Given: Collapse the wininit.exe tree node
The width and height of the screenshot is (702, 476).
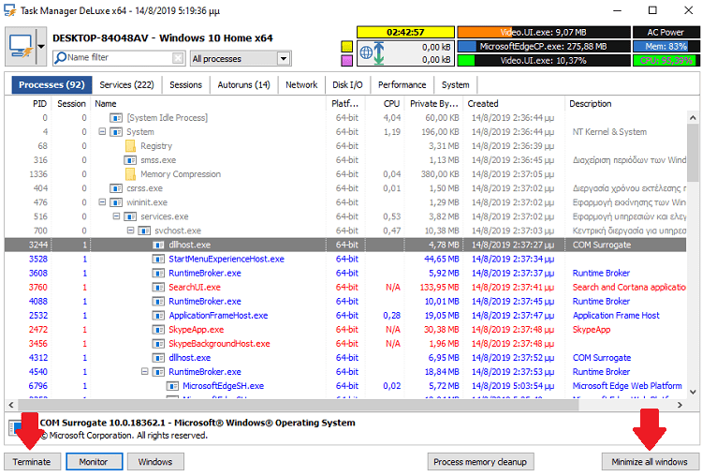Looking at the screenshot, I should pyautogui.click(x=102, y=202).
